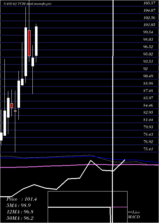159x223 pixels.
Task: Select the 95.02 price axis label
Action: [x=148, y=54]
